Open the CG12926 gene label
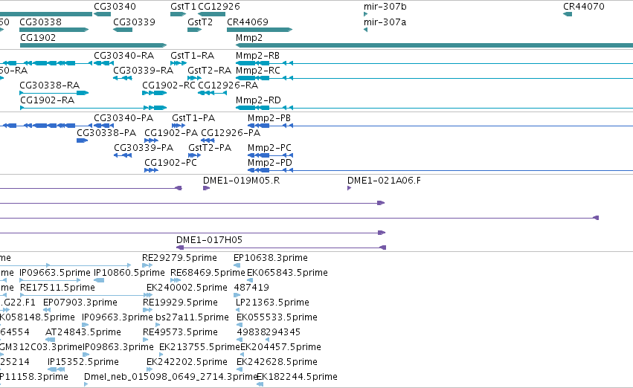The width and height of the screenshot is (633, 388). pyautogui.click(x=219, y=7)
